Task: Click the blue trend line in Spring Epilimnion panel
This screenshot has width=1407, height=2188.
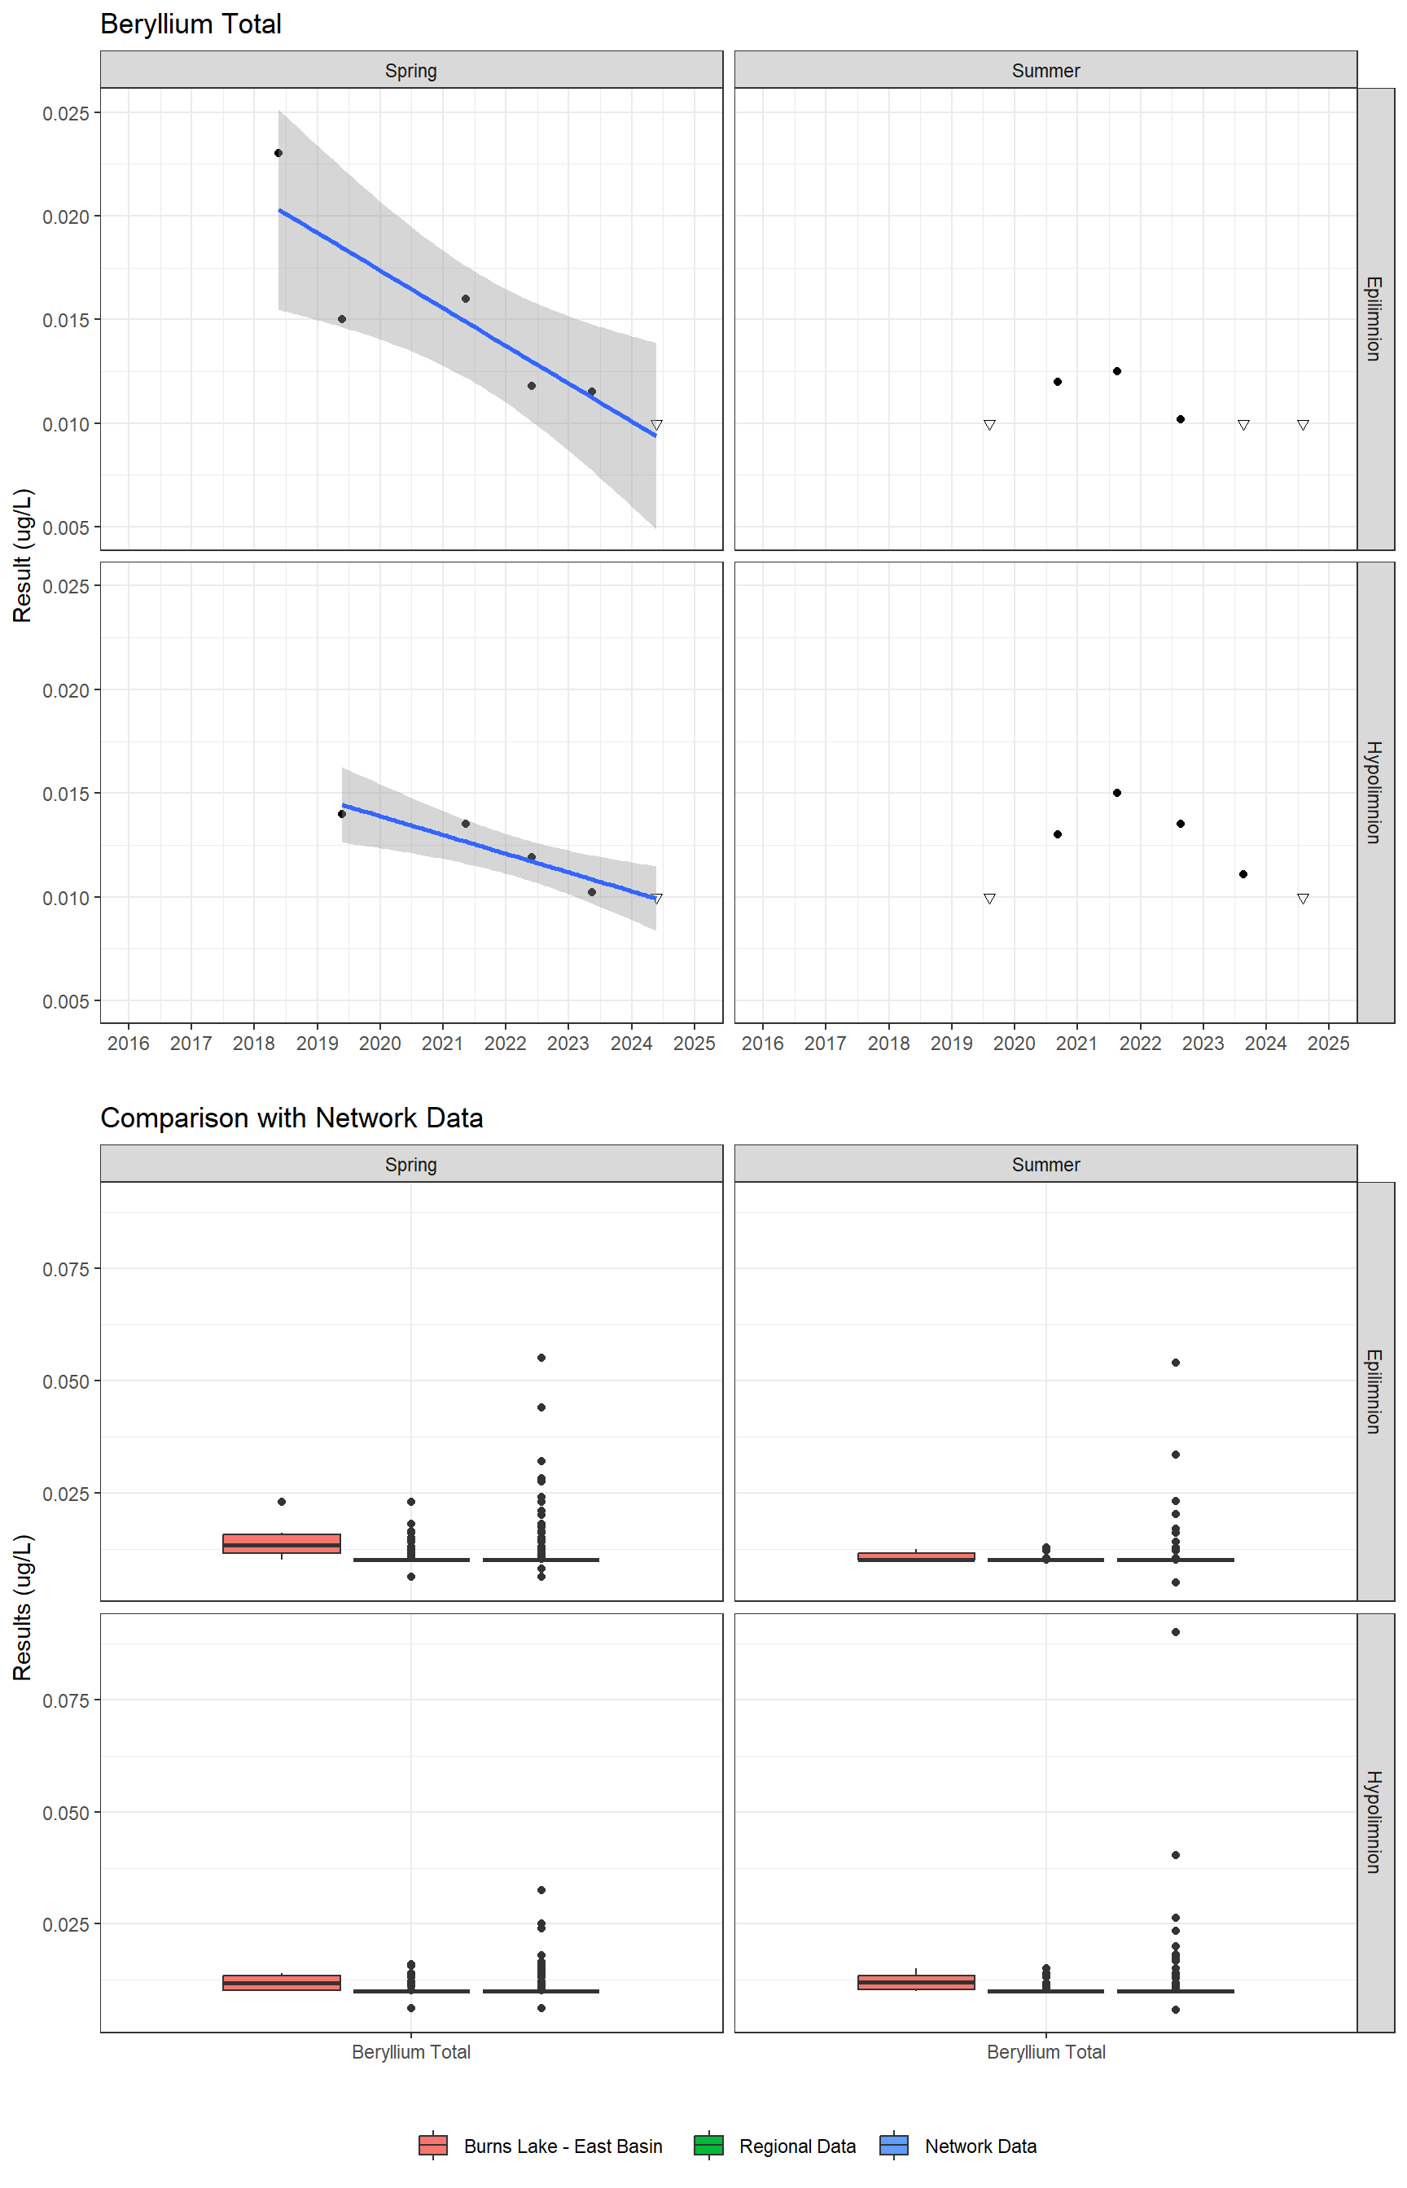Action: click(x=467, y=322)
